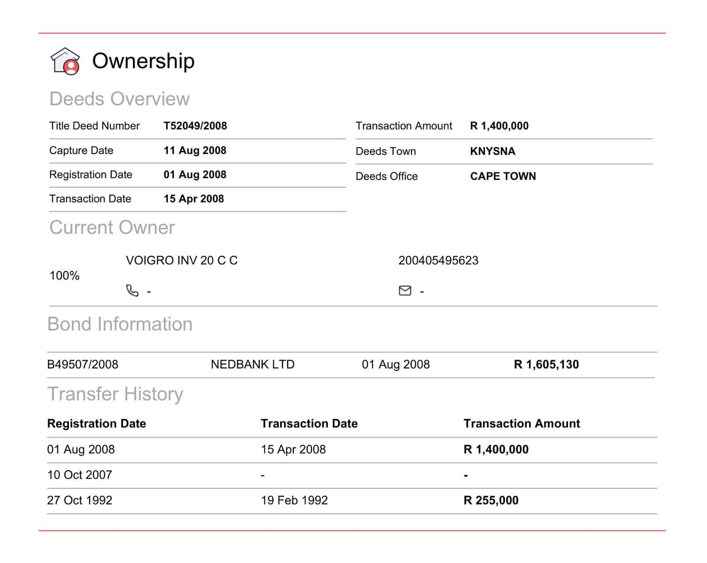The image size is (707, 563).
Task: Select bond number B49507/2008
Action: click(x=82, y=364)
